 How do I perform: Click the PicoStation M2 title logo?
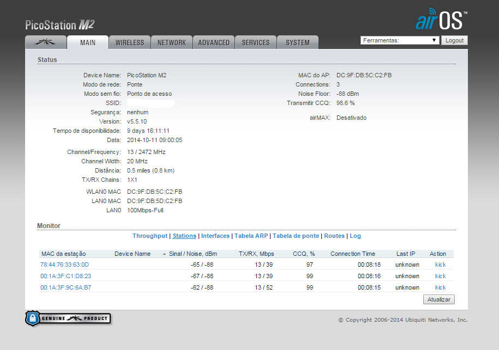pyautogui.click(x=60, y=25)
